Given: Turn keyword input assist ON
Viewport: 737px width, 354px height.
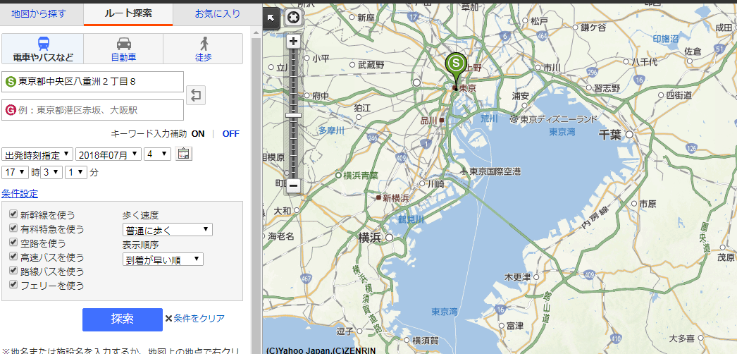Looking at the screenshot, I should click(x=198, y=133).
